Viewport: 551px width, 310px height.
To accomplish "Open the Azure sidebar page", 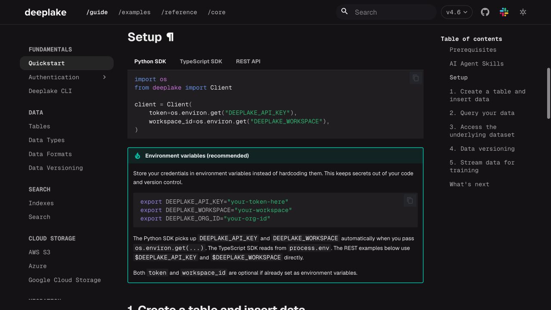I will (37, 266).
